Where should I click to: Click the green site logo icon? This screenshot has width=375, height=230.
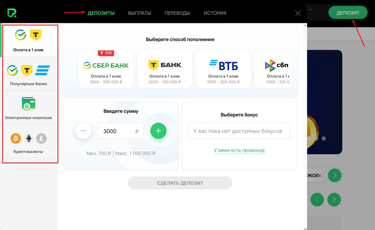click(x=12, y=13)
